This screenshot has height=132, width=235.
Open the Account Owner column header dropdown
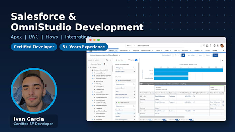pos(167,93)
